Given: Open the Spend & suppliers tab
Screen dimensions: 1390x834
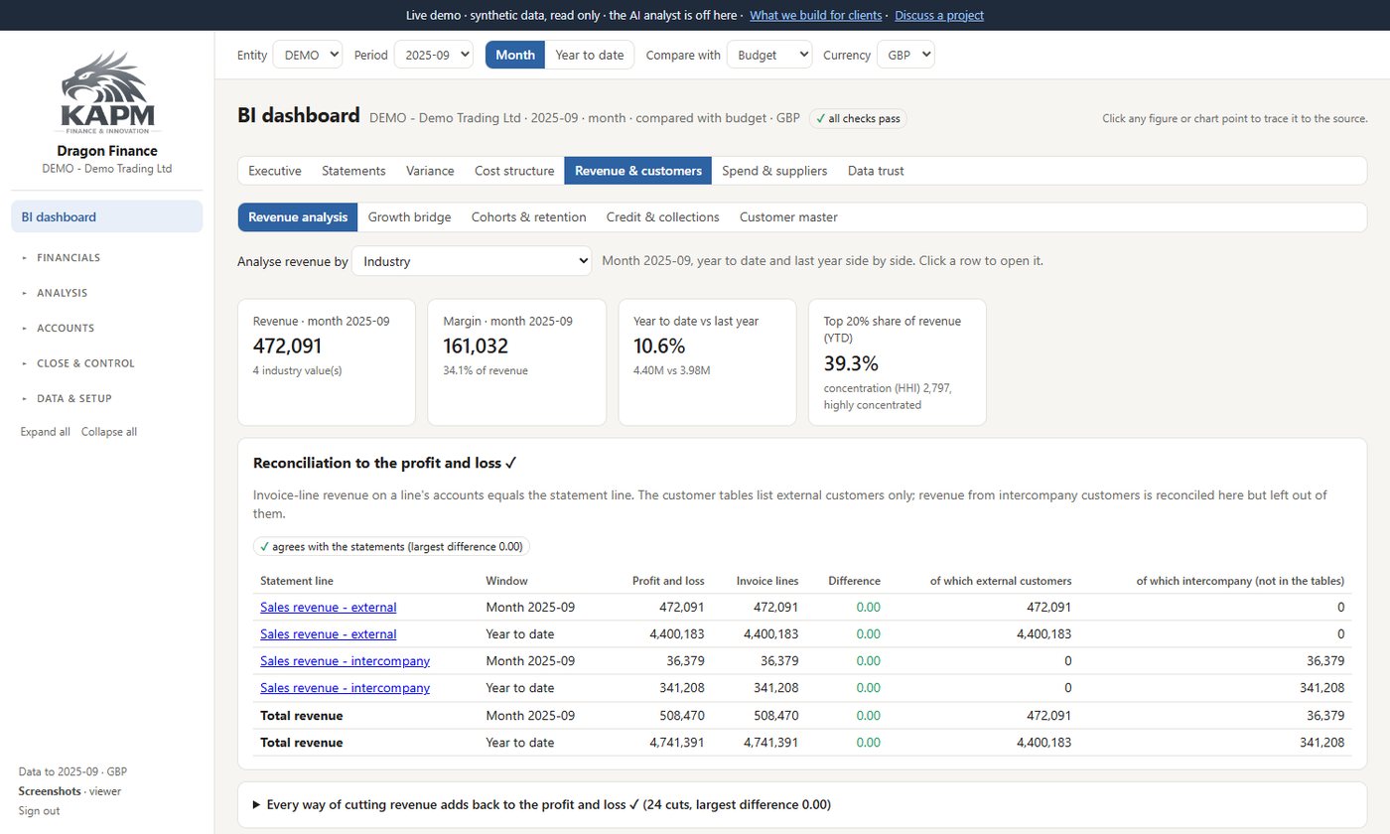Looking at the screenshot, I should [774, 171].
